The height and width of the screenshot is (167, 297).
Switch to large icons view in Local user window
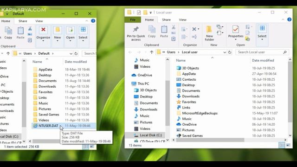(x=288, y=145)
